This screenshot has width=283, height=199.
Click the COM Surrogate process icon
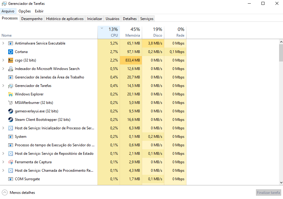pyautogui.click(x=11, y=179)
